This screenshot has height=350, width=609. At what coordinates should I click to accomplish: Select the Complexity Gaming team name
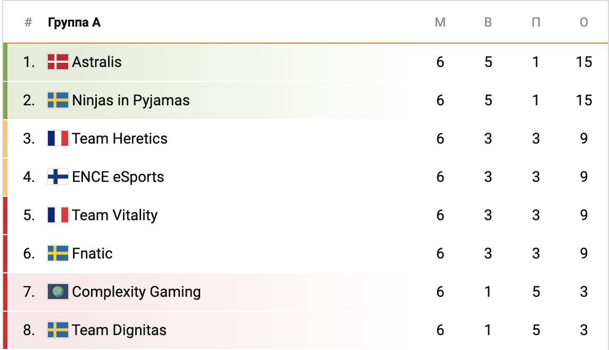pyautogui.click(x=136, y=292)
